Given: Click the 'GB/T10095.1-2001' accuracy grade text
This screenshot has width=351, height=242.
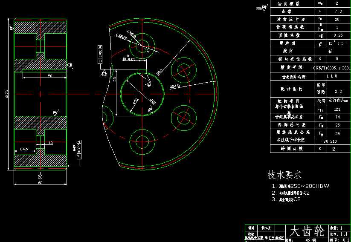Looking at the screenshot, I should [x=332, y=68].
